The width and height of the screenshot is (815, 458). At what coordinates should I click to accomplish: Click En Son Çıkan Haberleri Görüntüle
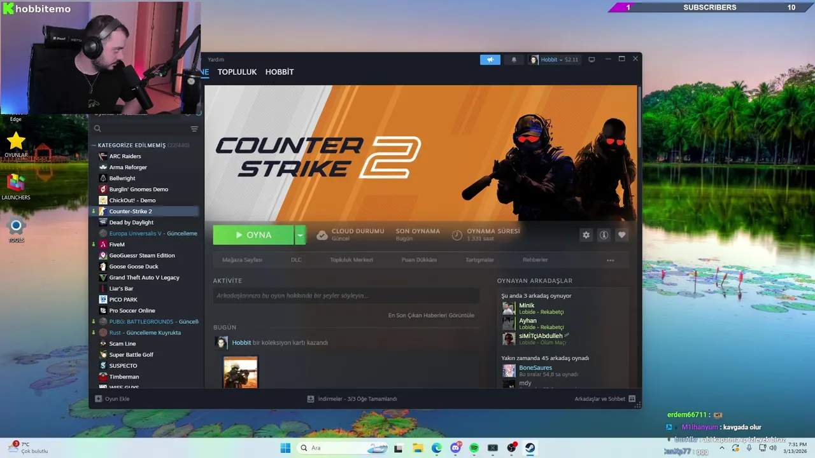(x=431, y=315)
